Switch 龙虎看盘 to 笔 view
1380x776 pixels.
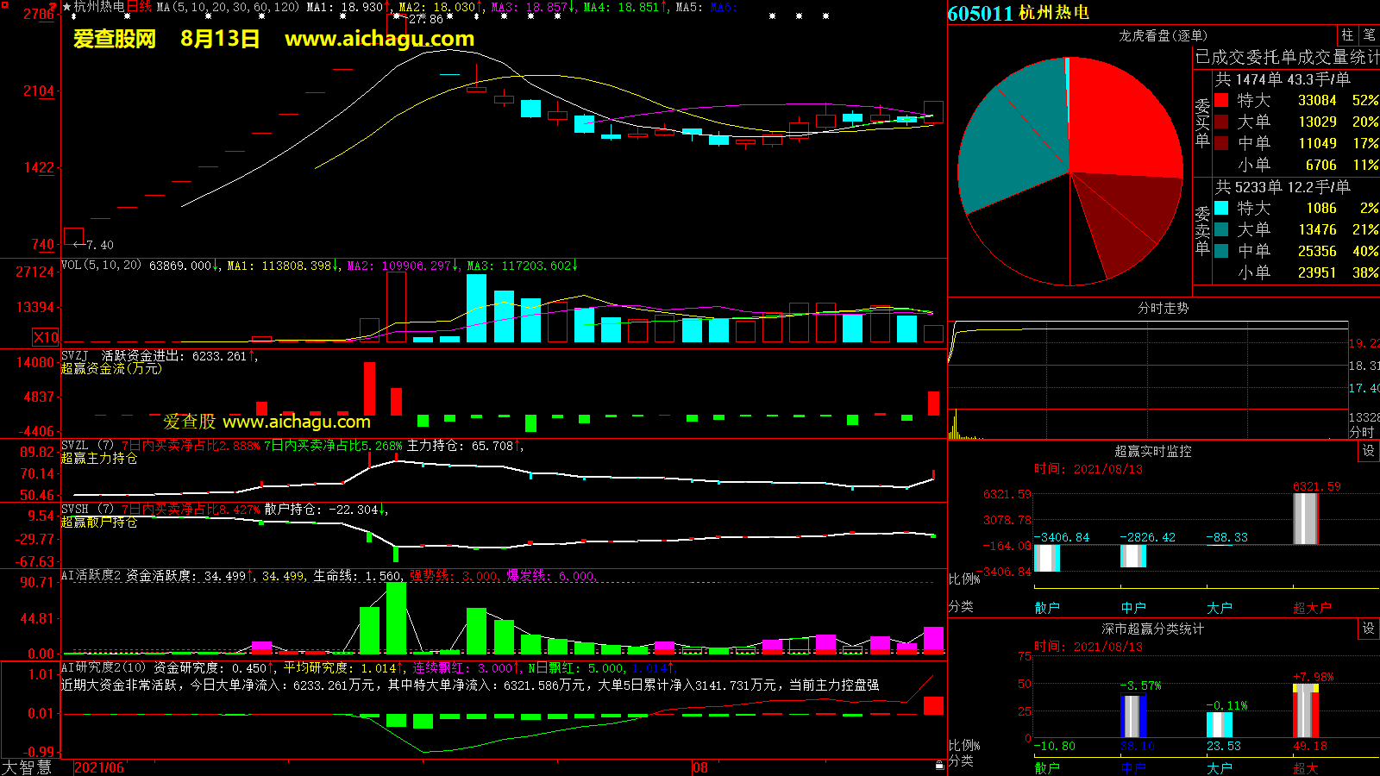(x=1369, y=34)
